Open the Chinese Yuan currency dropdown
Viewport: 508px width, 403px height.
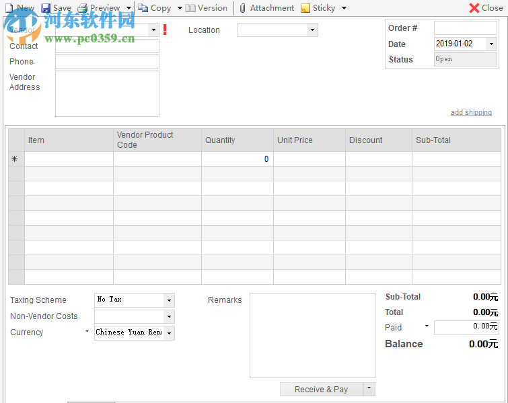pyautogui.click(x=169, y=333)
